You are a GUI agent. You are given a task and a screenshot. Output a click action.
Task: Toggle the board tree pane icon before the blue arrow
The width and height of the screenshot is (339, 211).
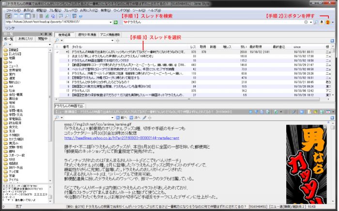point(74,16)
